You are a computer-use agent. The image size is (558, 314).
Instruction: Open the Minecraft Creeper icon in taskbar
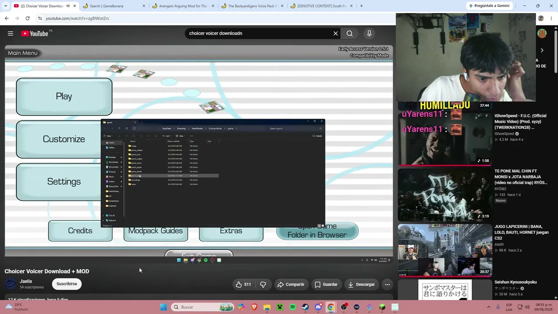coord(280,307)
